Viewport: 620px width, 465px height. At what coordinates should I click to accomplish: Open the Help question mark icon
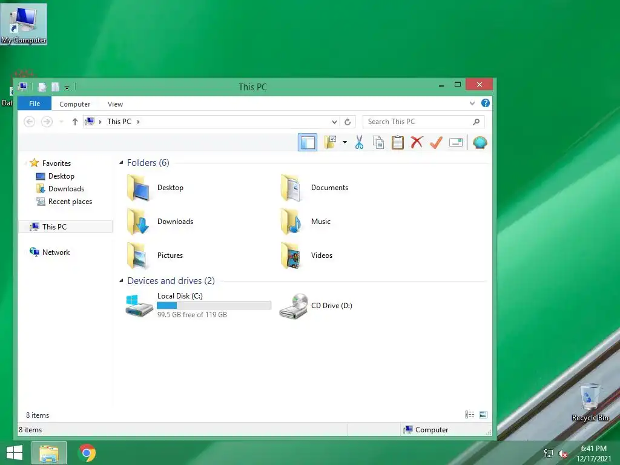pyautogui.click(x=485, y=103)
